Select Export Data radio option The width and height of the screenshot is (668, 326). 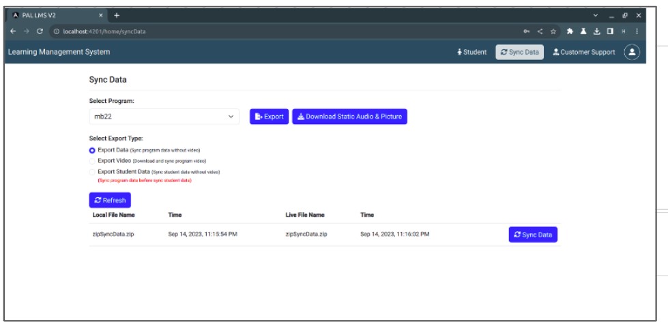tap(92, 150)
